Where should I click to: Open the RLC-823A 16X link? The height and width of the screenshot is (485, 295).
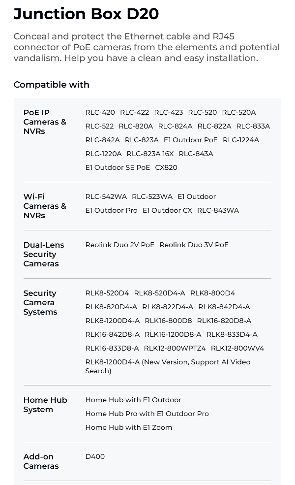(150, 154)
